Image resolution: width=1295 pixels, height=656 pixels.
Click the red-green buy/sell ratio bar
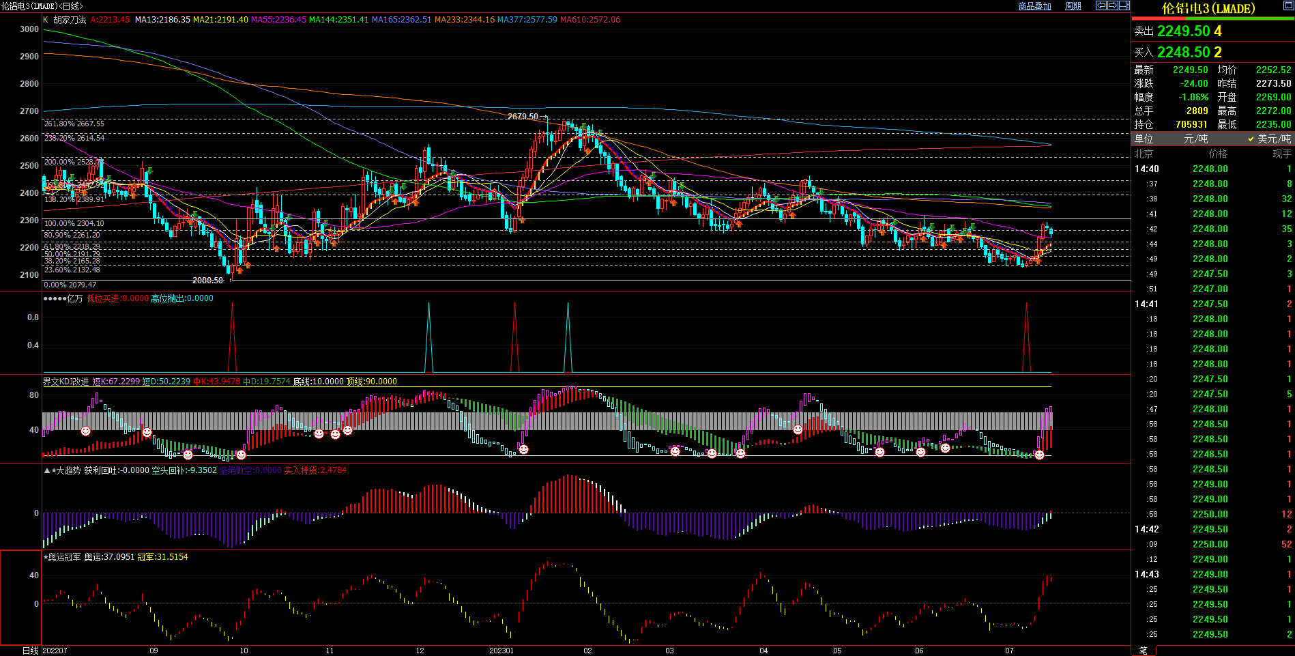pyautogui.click(x=1212, y=18)
